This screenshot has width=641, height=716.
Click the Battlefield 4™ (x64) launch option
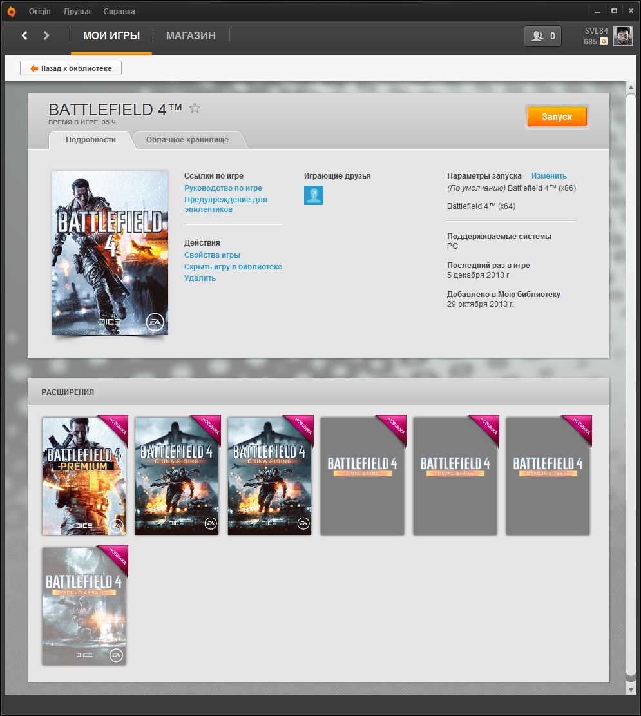(x=481, y=206)
